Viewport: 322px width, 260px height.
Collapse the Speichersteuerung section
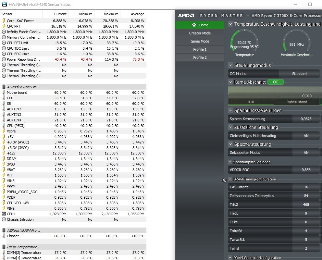[230, 144]
